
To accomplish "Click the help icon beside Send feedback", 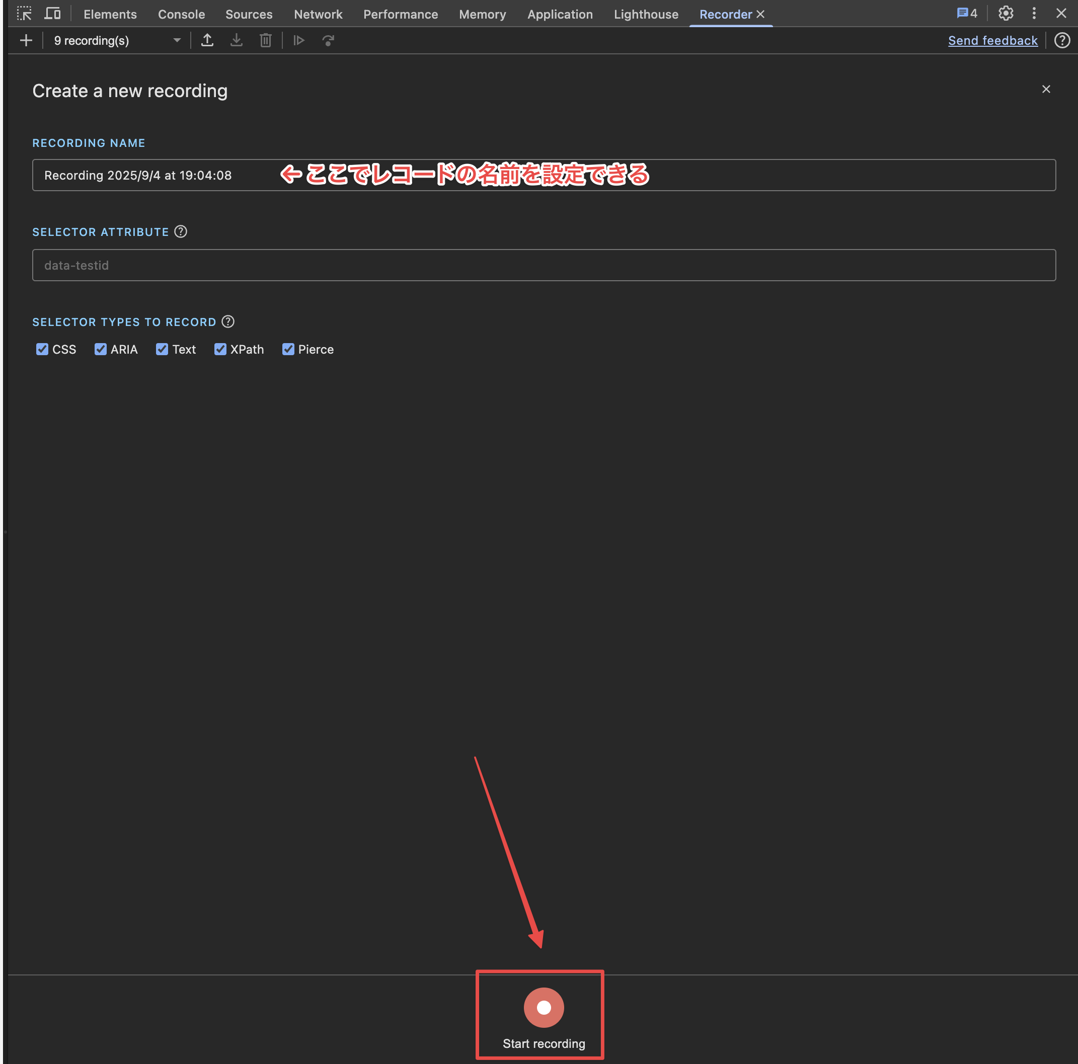I will (1062, 40).
